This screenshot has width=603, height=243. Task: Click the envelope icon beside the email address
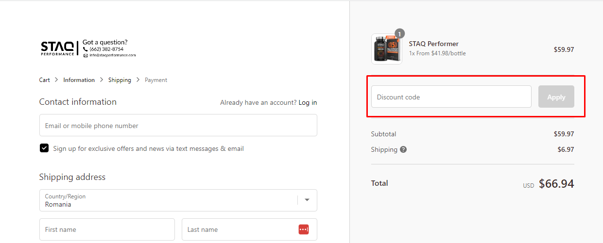coord(86,55)
